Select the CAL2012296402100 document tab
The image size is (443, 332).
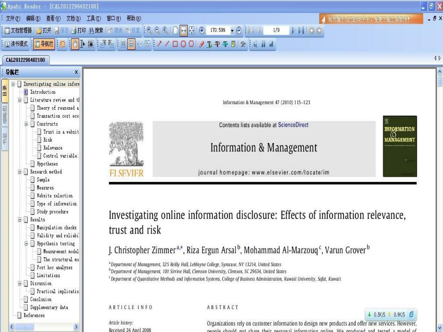click(x=26, y=60)
